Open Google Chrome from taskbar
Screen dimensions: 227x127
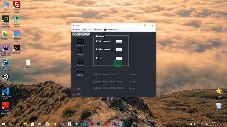55,124
